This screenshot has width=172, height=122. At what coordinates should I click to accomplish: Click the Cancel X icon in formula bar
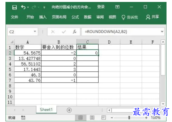(x=53, y=32)
